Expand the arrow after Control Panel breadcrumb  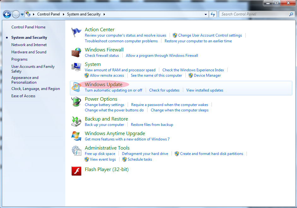pyautogui.click(x=63, y=14)
